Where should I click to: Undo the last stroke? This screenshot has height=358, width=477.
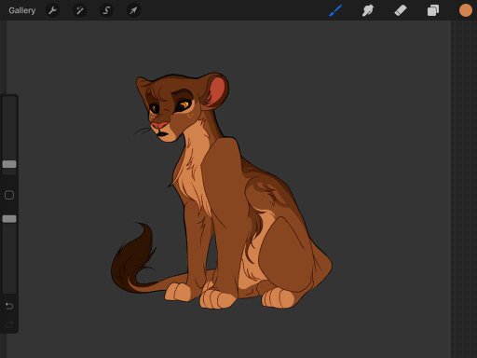pos(9,306)
